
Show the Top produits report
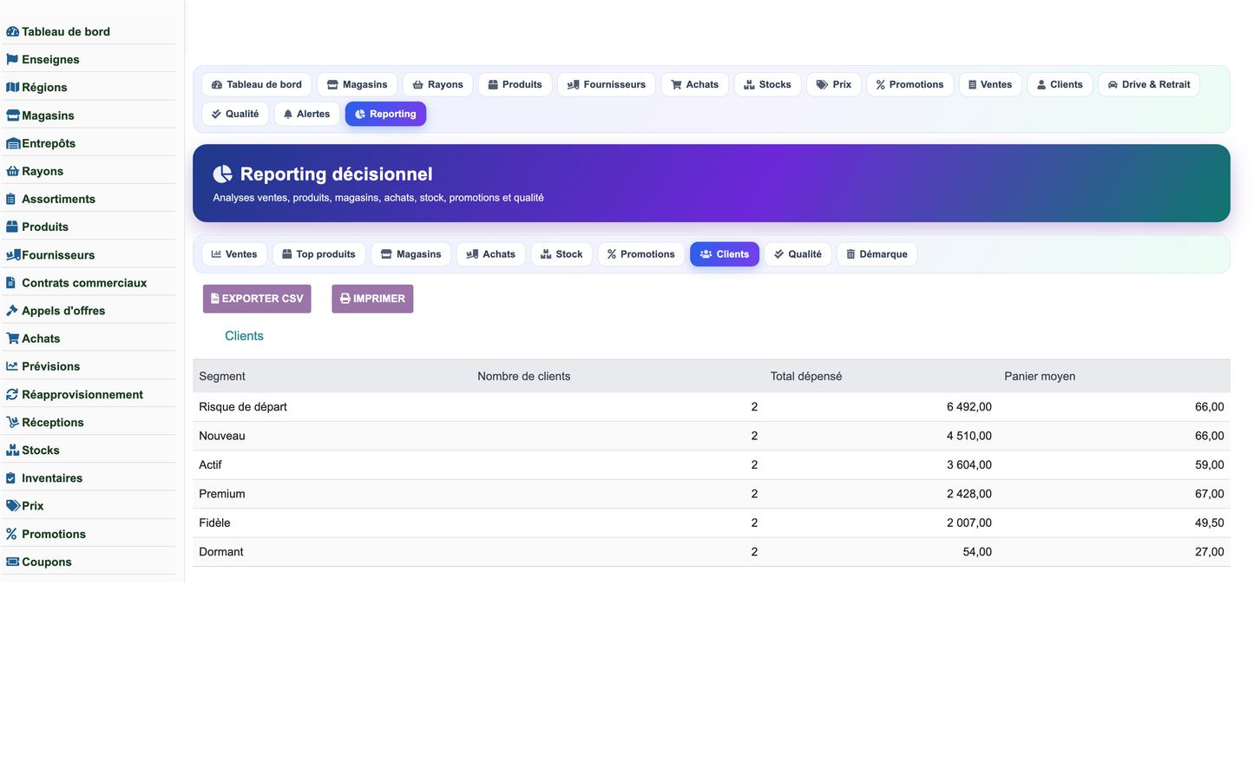tap(319, 254)
